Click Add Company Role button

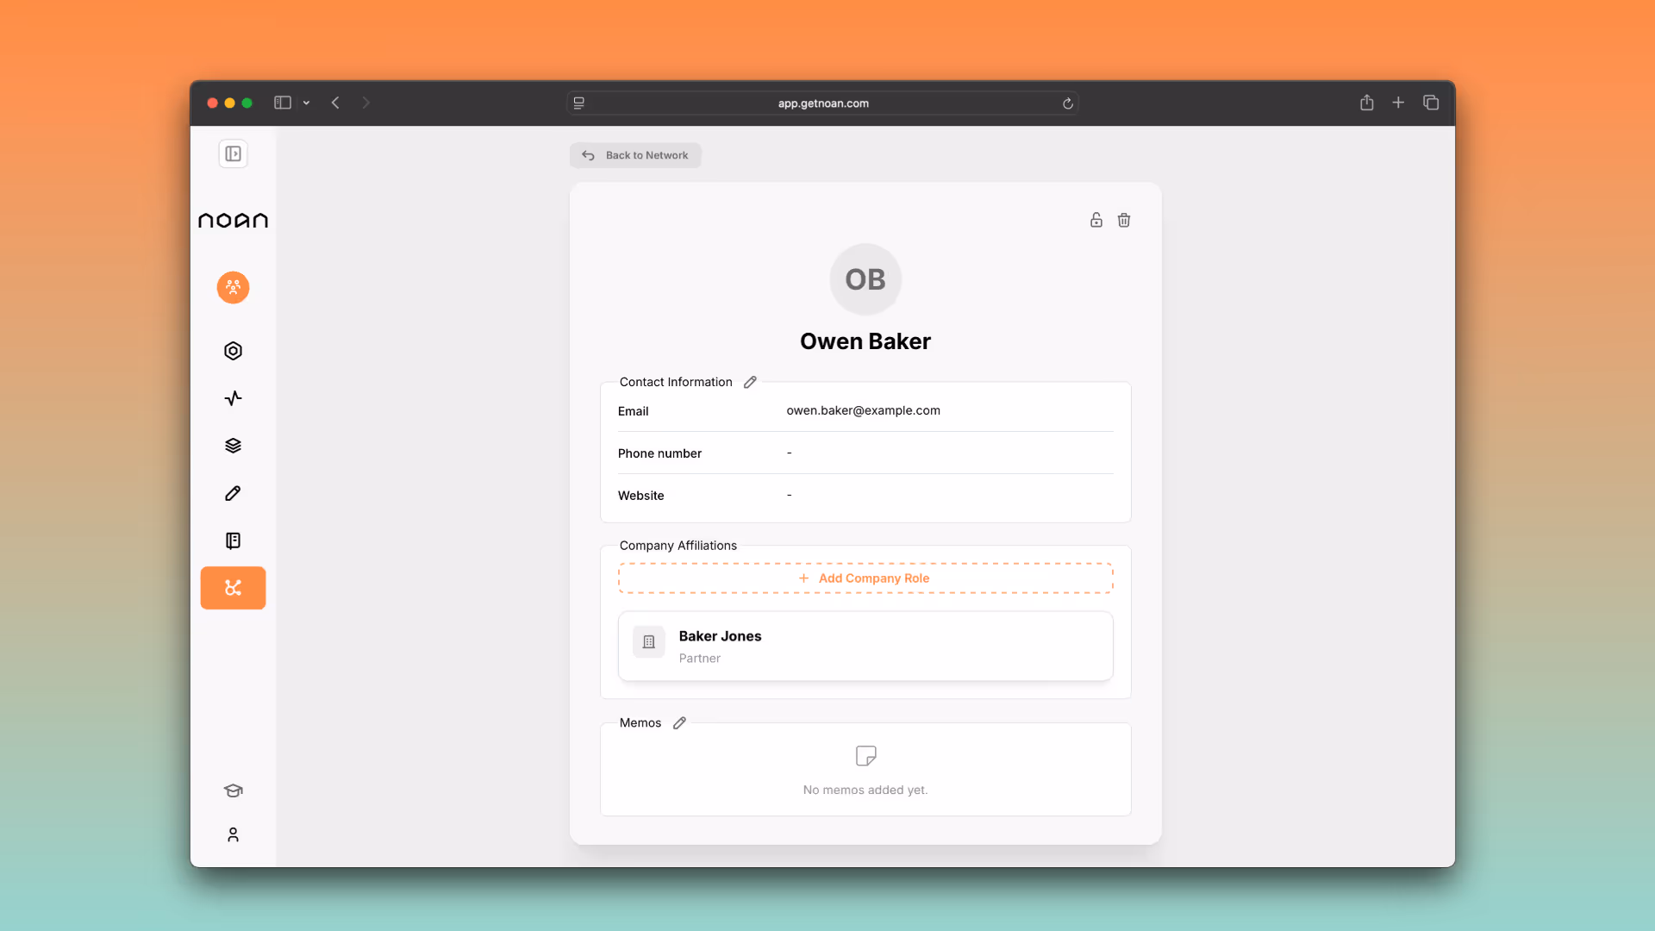(x=865, y=578)
